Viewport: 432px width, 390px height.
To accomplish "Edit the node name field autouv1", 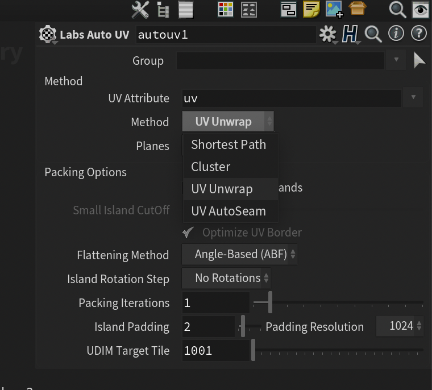I will tap(226, 35).
